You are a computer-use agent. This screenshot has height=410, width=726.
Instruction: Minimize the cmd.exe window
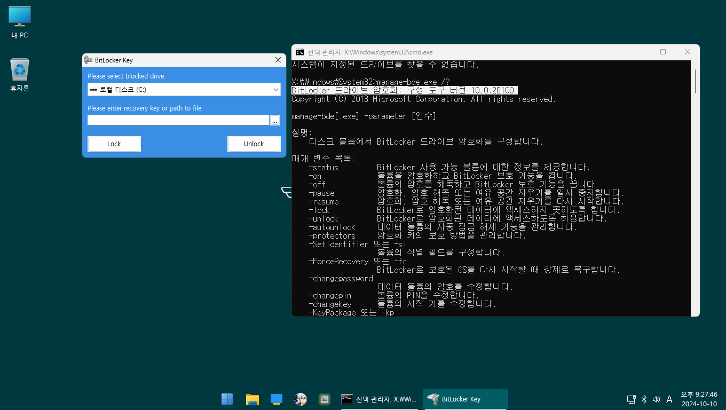pos(638,52)
